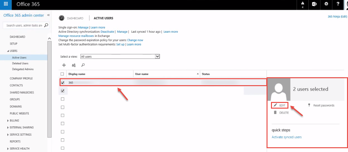The height and width of the screenshot is (152, 348).
Task: Expand the Billing navigation section
Action: (x=14, y=120)
